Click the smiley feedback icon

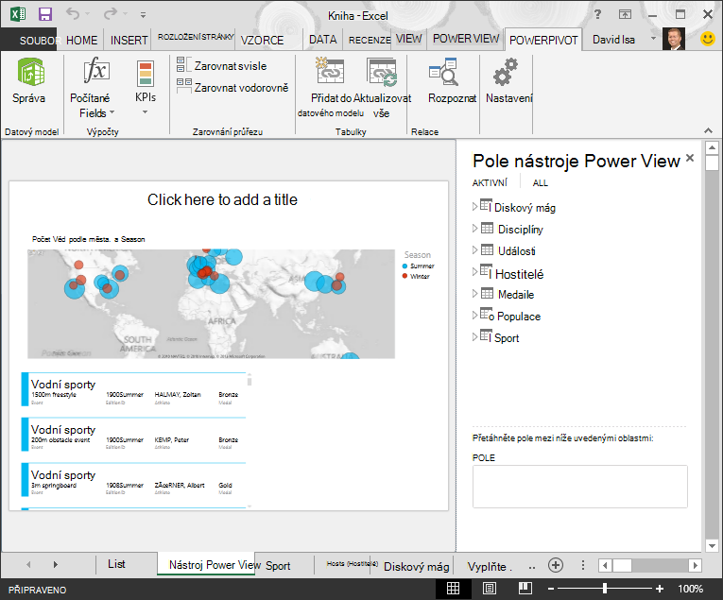707,39
